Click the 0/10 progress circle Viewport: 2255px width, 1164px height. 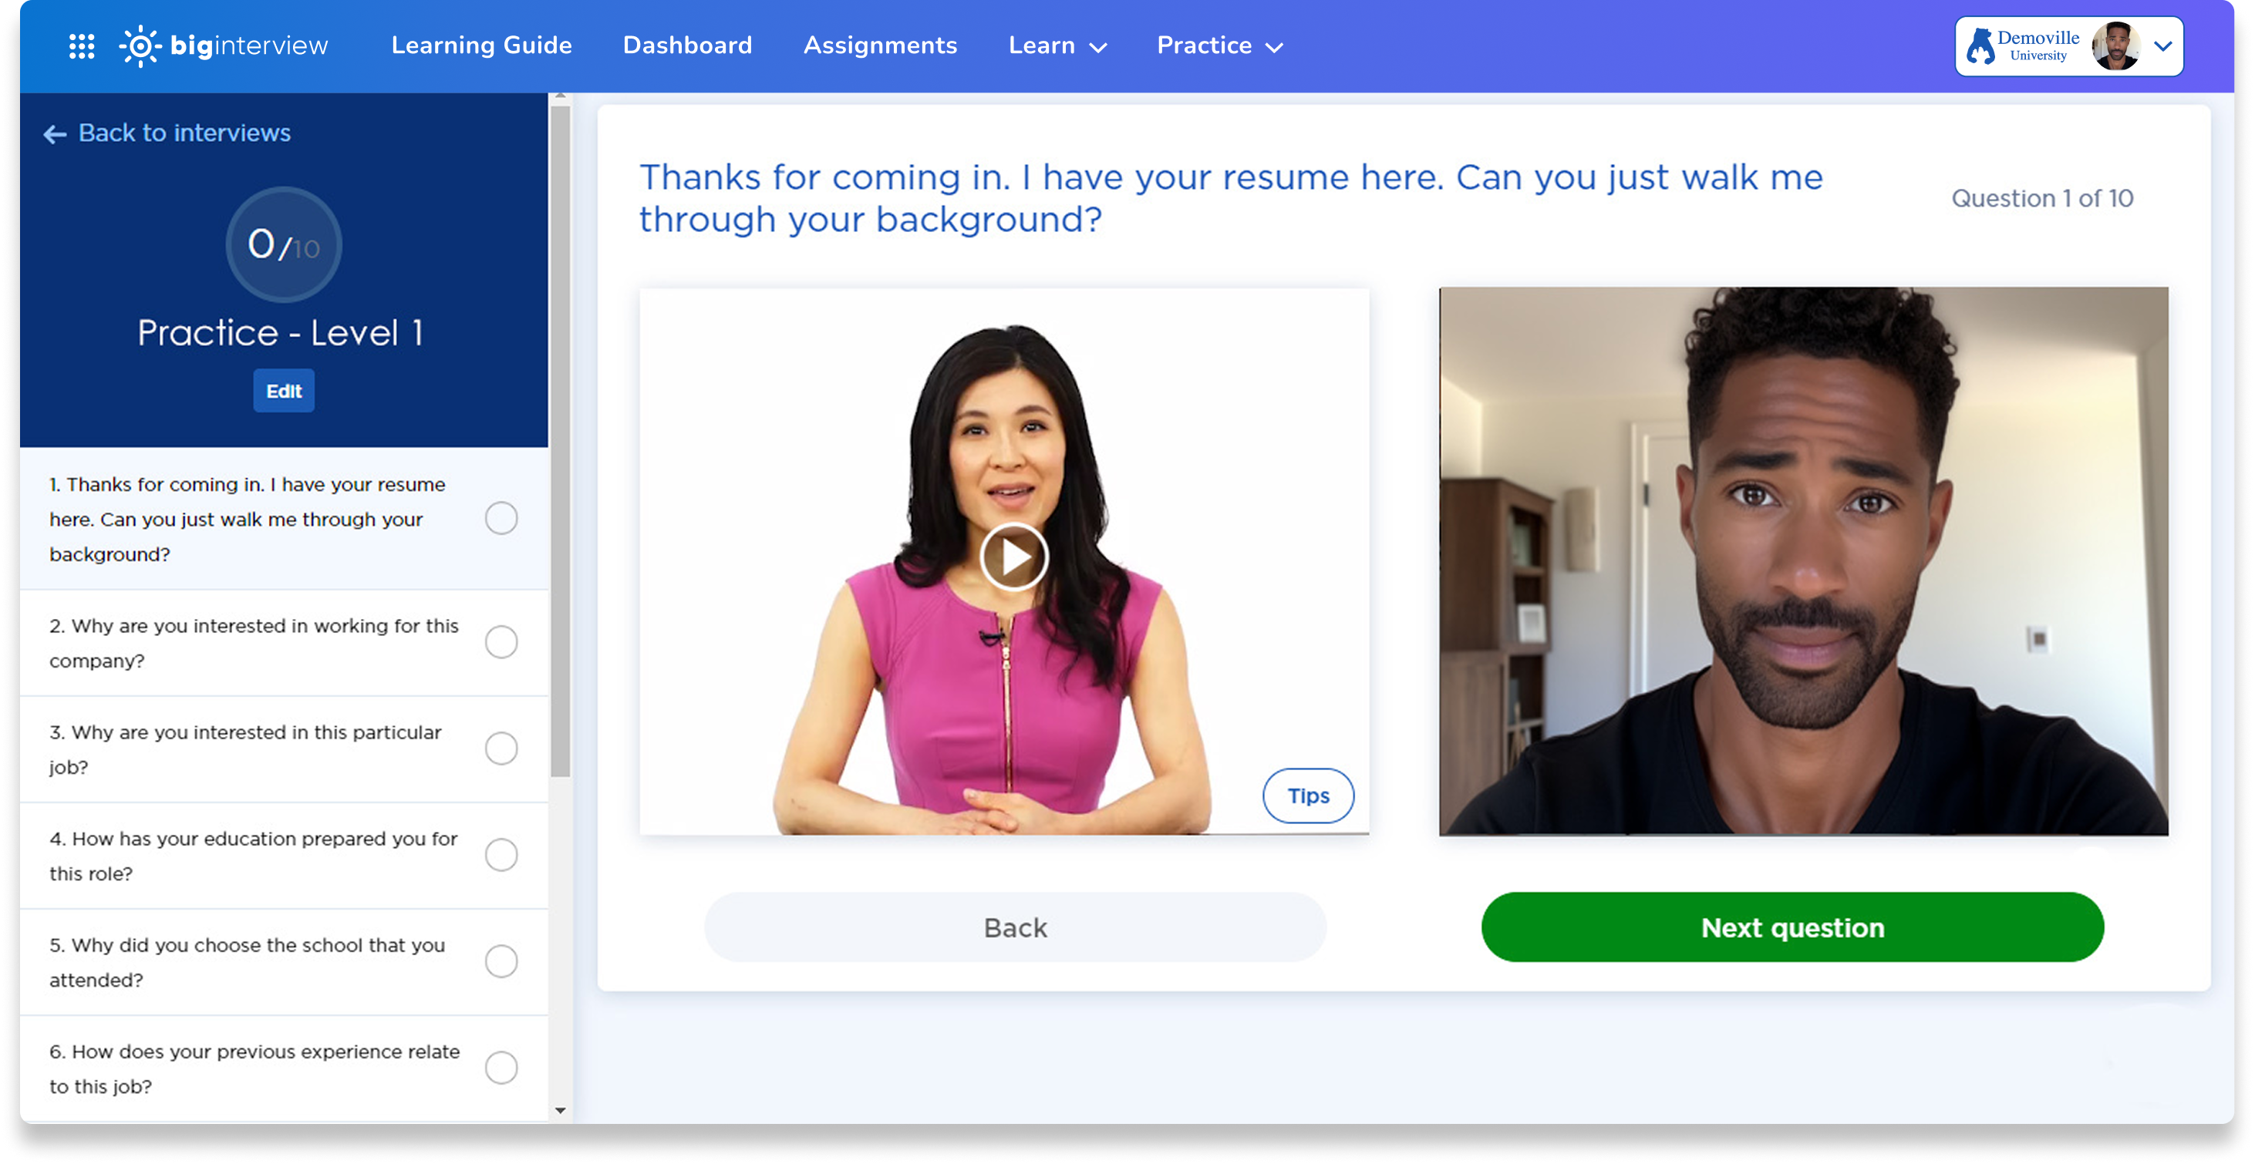tap(283, 244)
